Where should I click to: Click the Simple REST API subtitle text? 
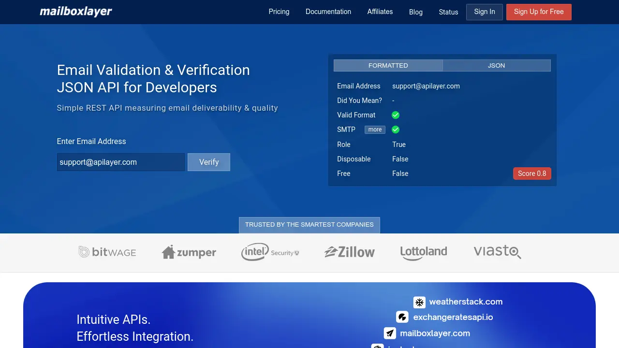(167, 108)
